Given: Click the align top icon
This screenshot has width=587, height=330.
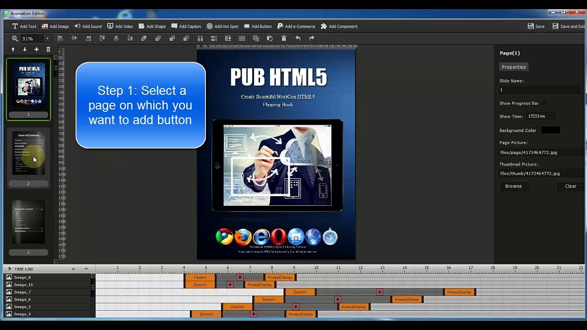Looking at the screenshot, I should click(x=102, y=38).
